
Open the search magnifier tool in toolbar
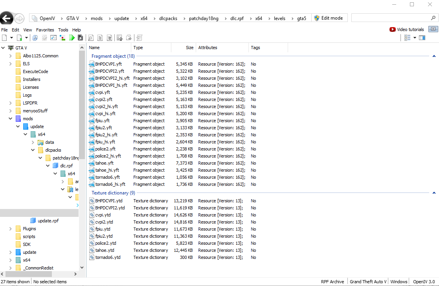(35, 38)
